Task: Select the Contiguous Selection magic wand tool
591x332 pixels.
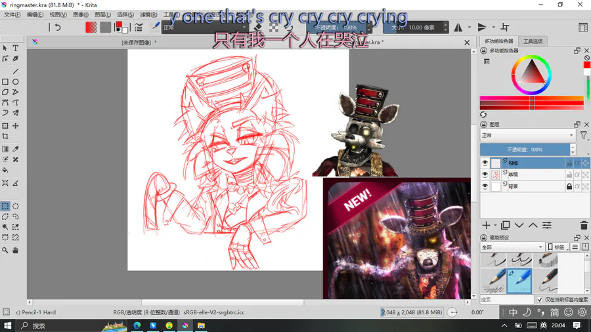Action: pos(5,227)
